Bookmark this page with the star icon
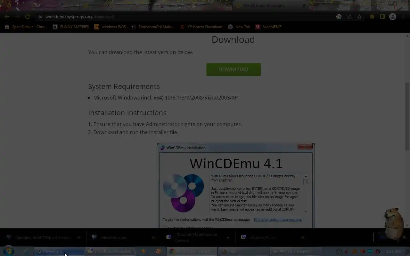The image size is (410, 256). point(359,17)
